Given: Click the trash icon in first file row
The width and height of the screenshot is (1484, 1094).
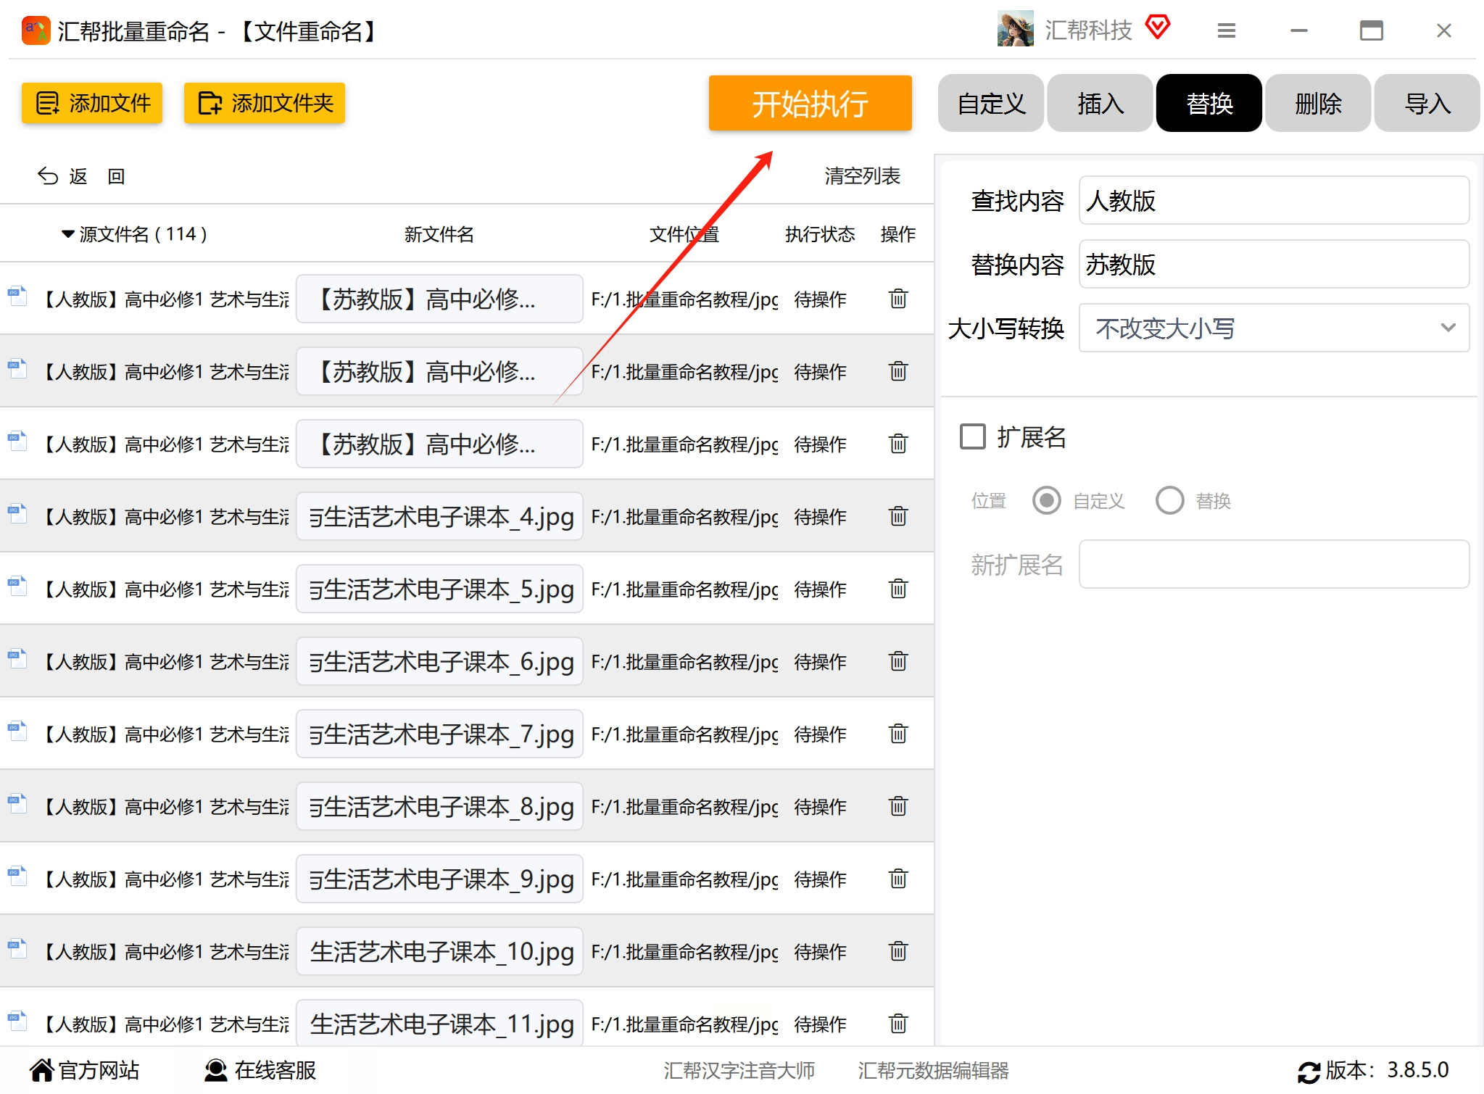Looking at the screenshot, I should pos(898,299).
